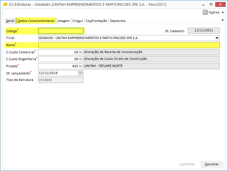Open the Croqui tab
The width and height of the screenshot is (228, 171).
[x=78, y=21]
